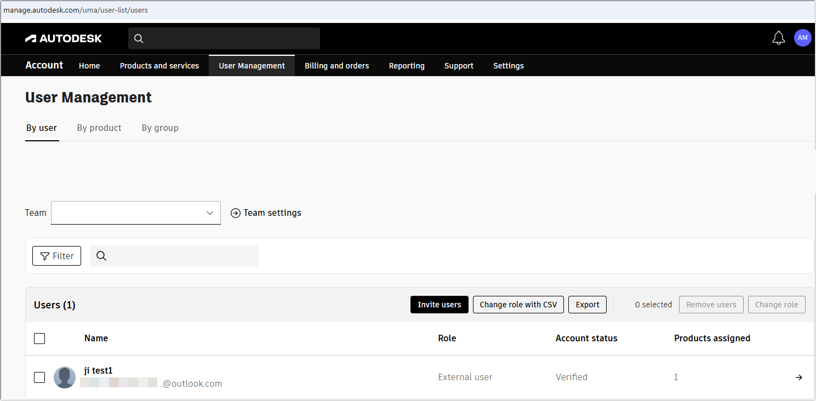The height and width of the screenshot is (401, 816).
Task: Switch to the By product tab
Action: pyautogui.click(x=99, y=128)
